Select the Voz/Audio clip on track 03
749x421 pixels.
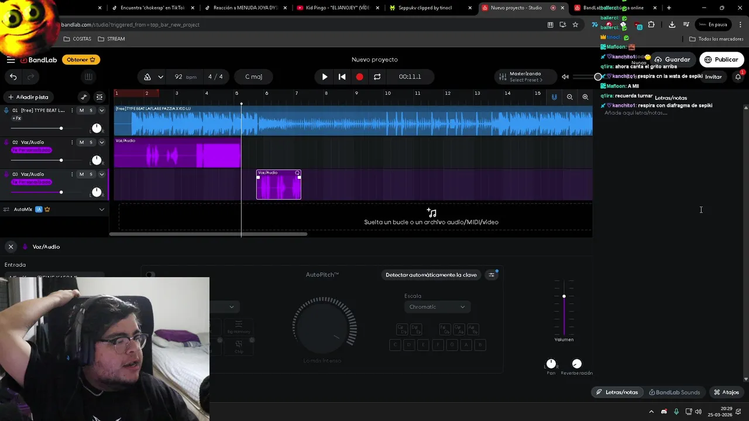(x=279, y=185)
